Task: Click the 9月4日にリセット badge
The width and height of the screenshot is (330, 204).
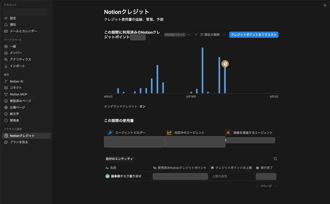Action: pyautogui.click(x=175, y=35)
